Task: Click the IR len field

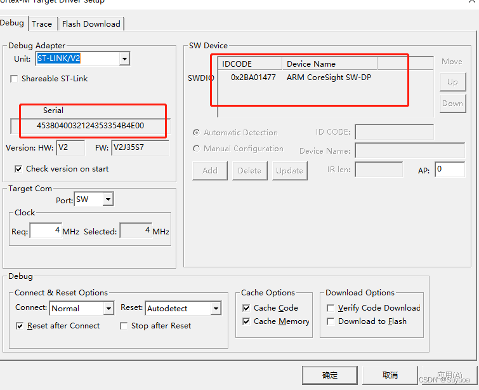Action: (x=379, y=170)
